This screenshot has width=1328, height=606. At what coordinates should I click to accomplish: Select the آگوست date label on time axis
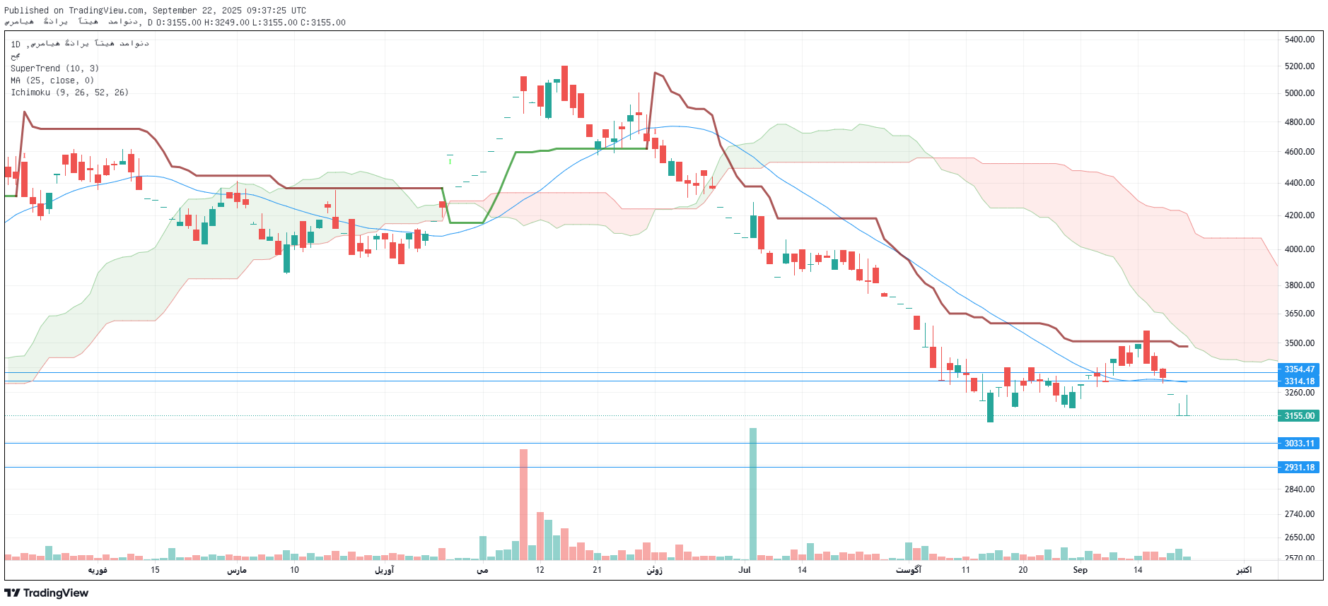click(909, 570)
